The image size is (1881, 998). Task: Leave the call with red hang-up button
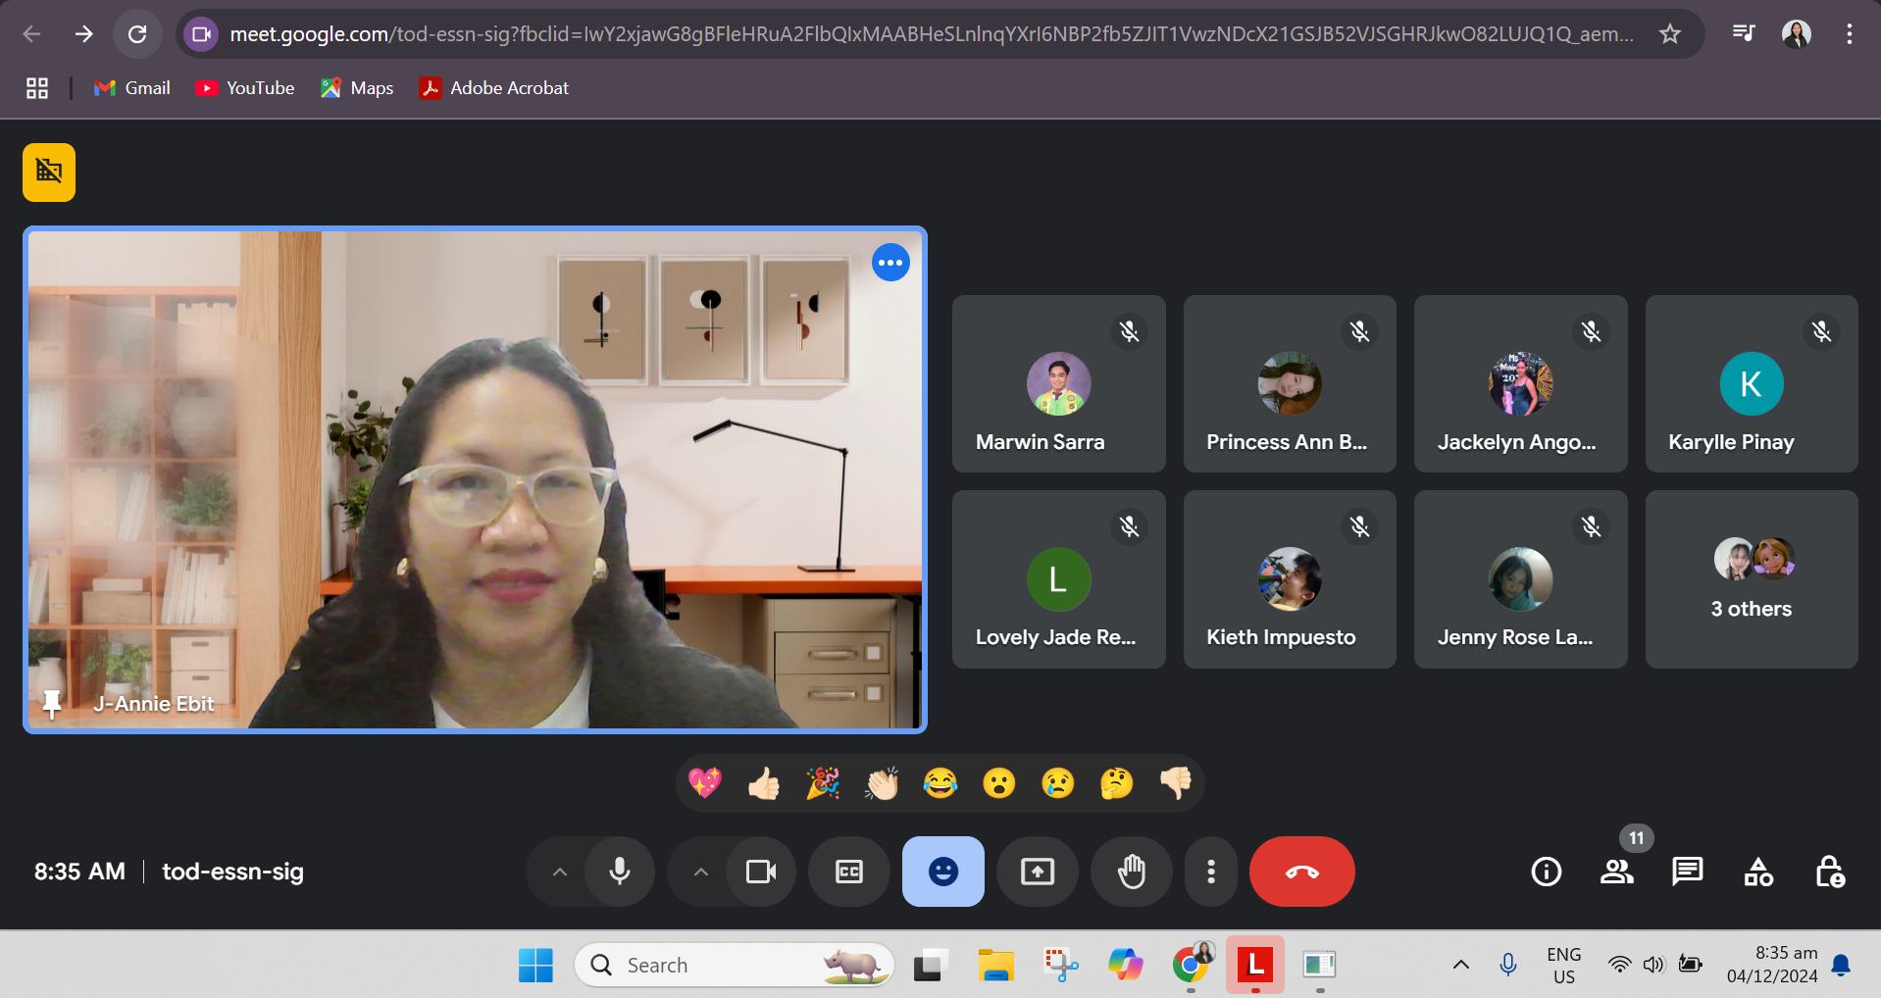[x=1301, y=872]
